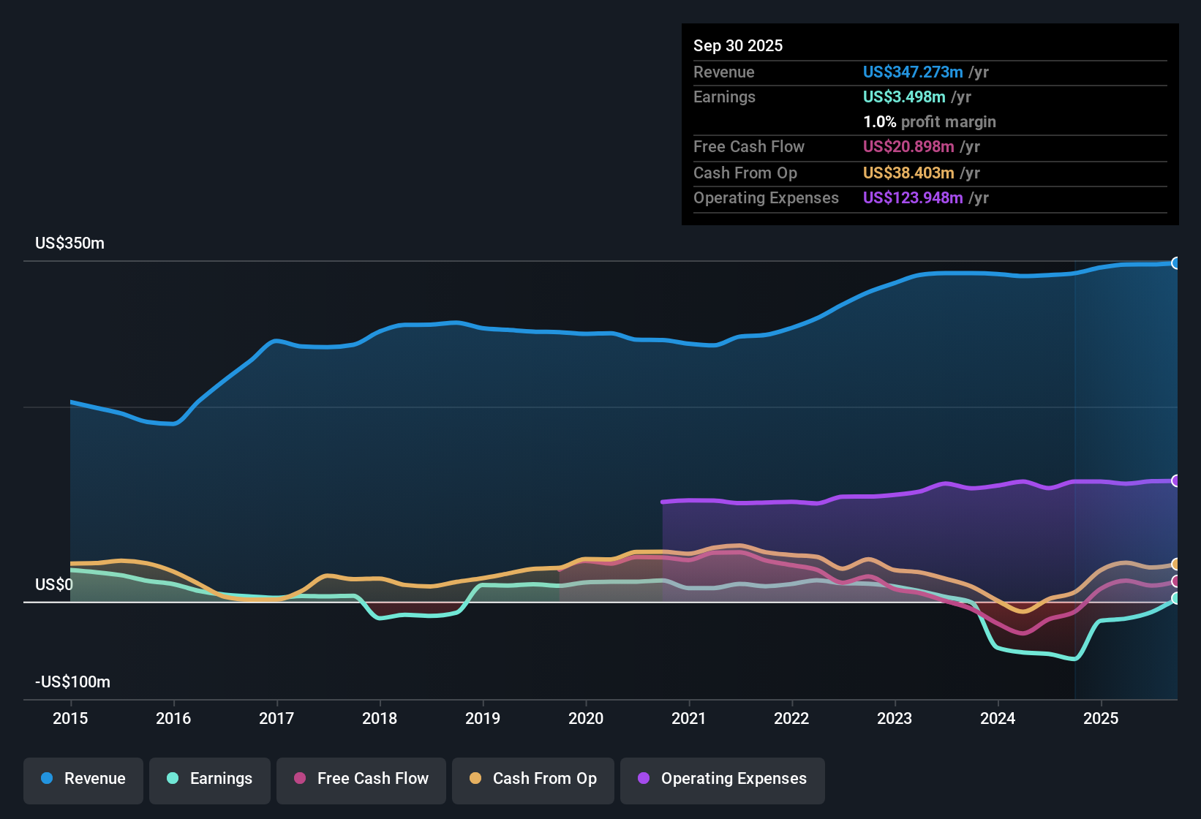1201x819 pixels.
Task: Click the teal Earnings legend dot
Action: point(173,779)
